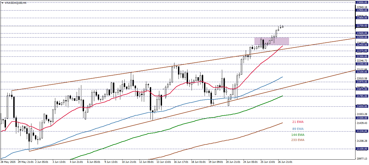369x165 pixels.
Task: Click the 21208.28 value on price axis
Action: [x=362, y=141]
